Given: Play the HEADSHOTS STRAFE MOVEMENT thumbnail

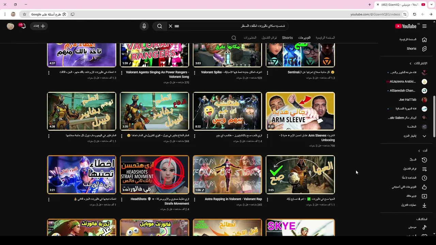Looking at the screenshot, I should [x=154, y=175].
